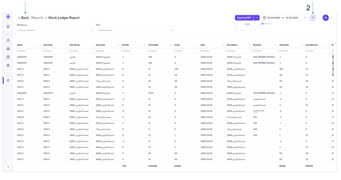341x180 pixels.
Task: Select the active clipboard reports sidebar icon
Action: click(x=8, y=80)
